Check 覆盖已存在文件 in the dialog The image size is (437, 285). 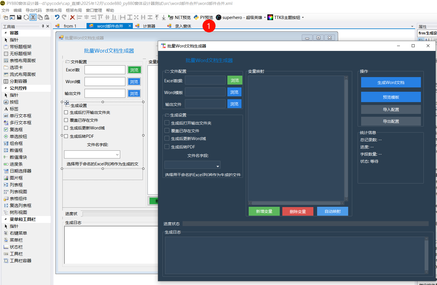pyautogui.click(x=166, y=131)
